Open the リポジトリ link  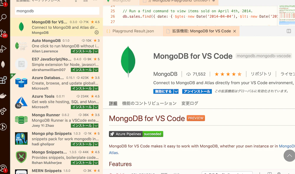261,74
